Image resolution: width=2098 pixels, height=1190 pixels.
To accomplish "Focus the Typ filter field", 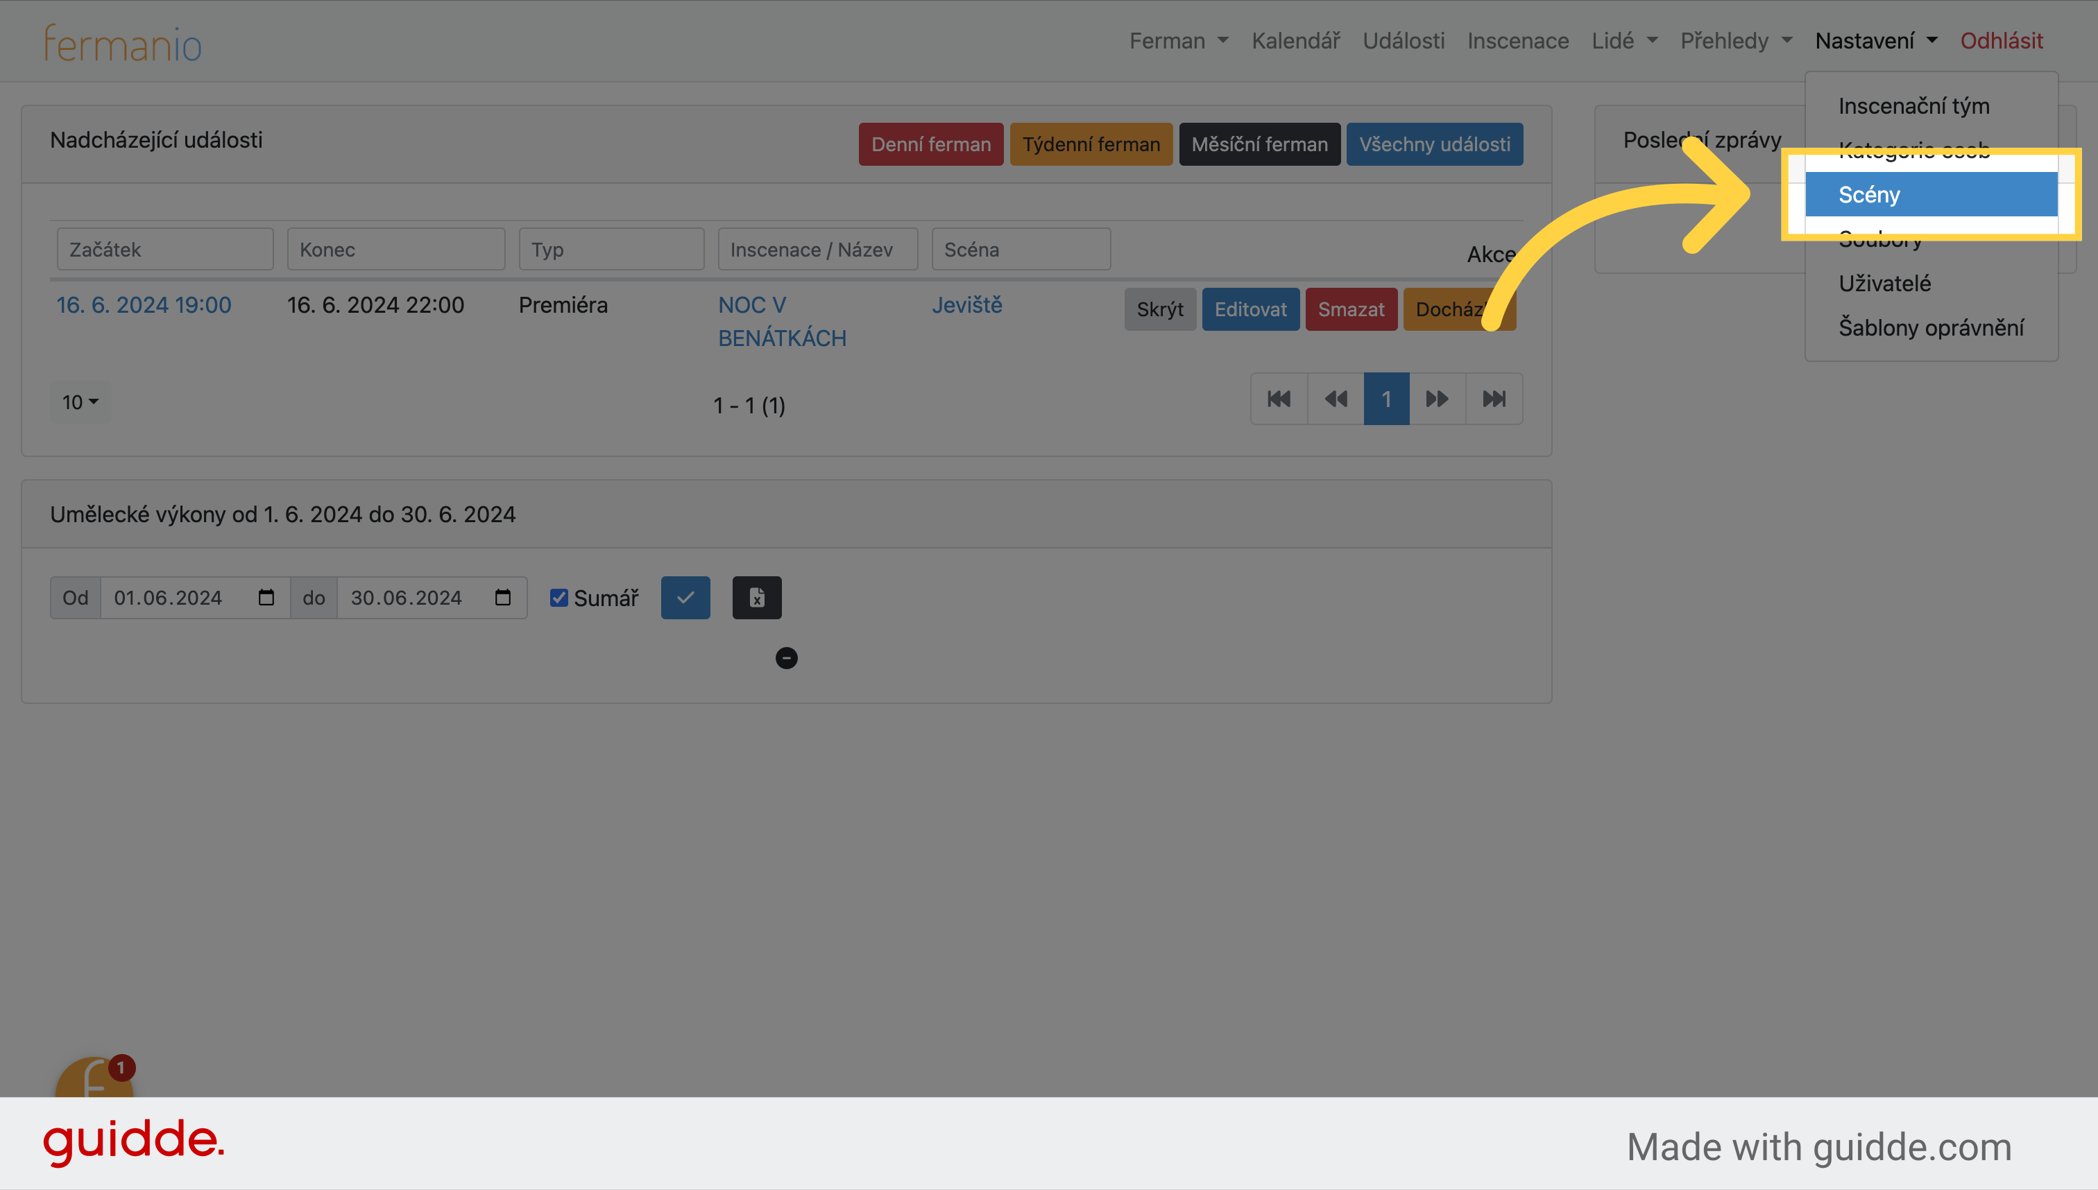I will (x=612, y=249).
